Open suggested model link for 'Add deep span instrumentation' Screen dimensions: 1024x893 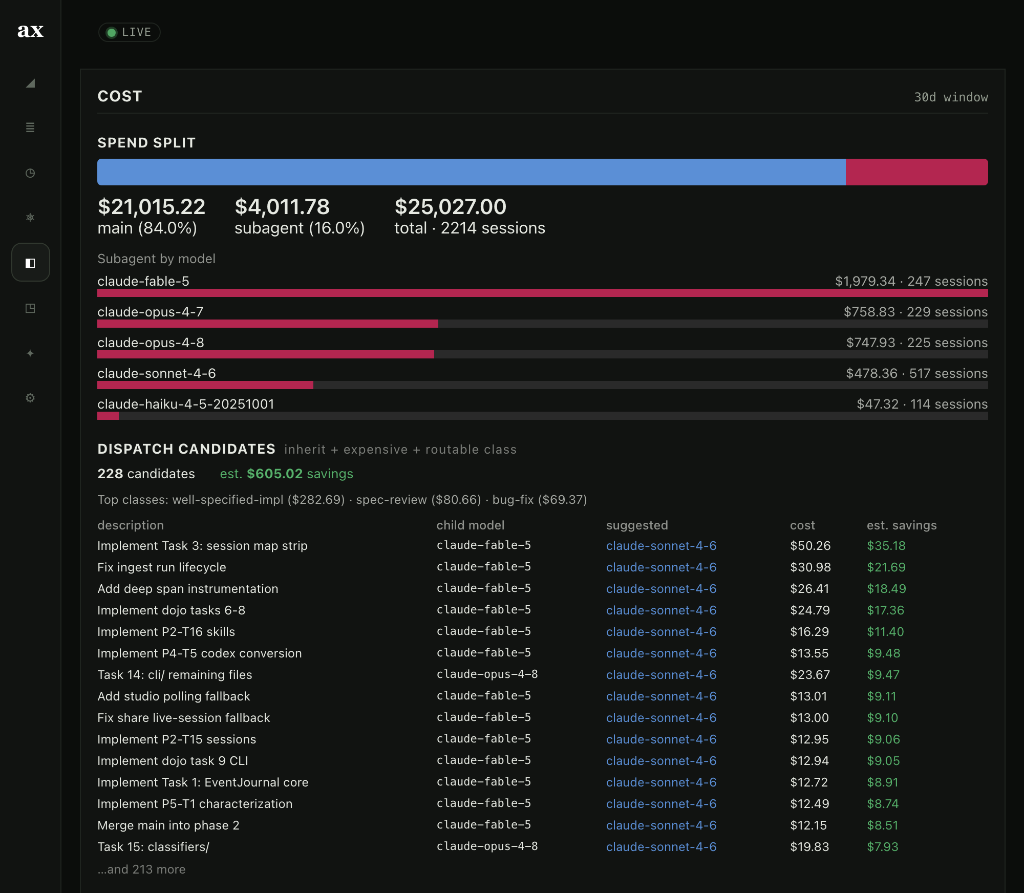661,589
